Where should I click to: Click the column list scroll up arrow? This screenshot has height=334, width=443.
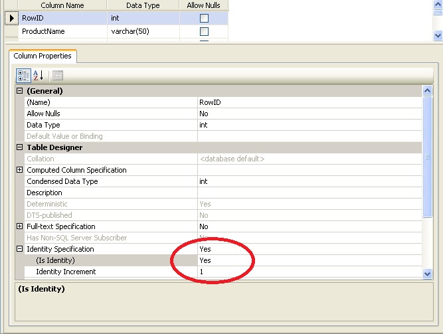pyautogui.click(x=438, y=5)
